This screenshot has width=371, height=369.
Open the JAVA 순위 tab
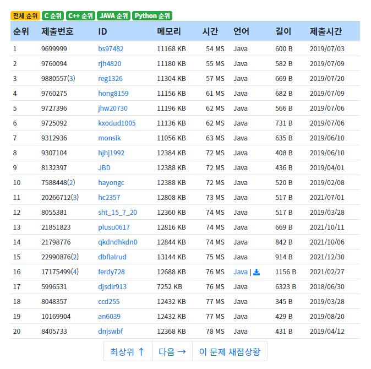pos(113,16)
